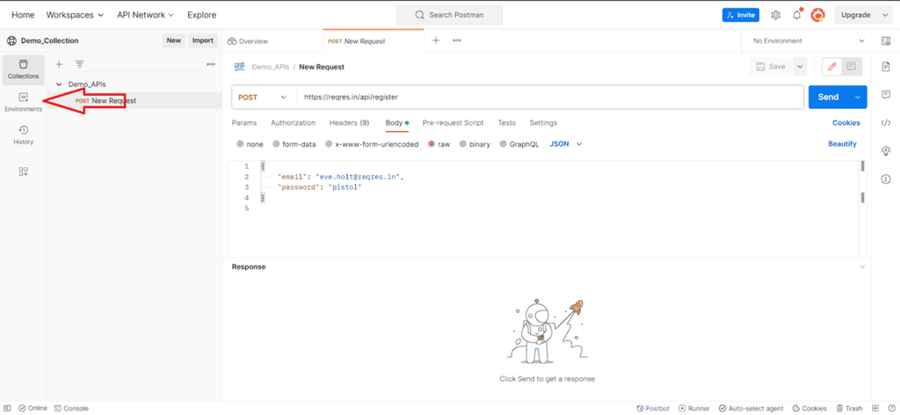Open the documentation icon in right sidebar

(x=886, y=67)
